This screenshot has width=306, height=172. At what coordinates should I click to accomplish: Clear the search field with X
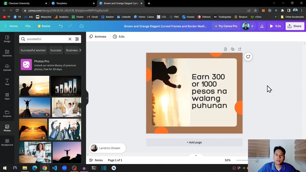[x=70, y=39]
